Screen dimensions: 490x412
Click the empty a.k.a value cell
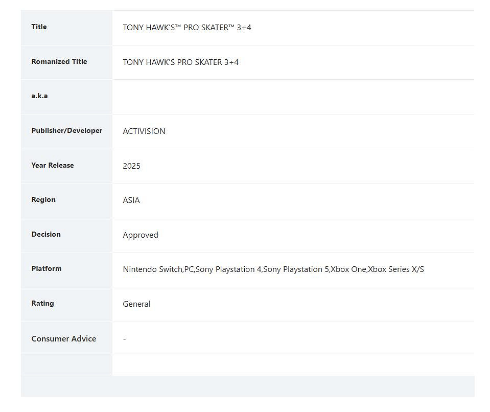coord(293,97)
